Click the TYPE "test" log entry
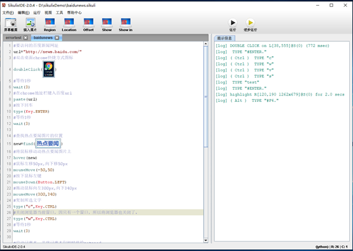353x251 pixels. [237, 82]
